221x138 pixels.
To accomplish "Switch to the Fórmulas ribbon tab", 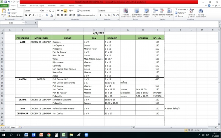I will (52, 6).
